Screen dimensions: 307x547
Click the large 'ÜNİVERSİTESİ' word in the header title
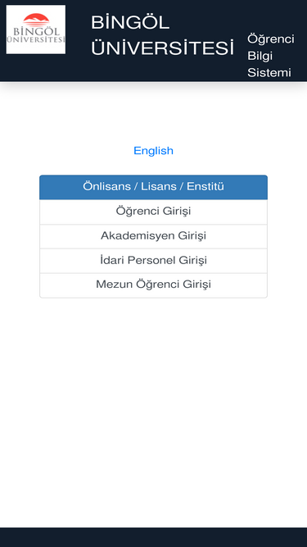(x=163, y=48)
